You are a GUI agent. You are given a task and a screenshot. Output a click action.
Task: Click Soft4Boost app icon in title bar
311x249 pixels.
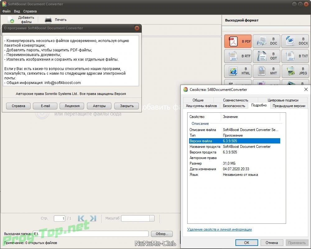(x=4, y=4)
